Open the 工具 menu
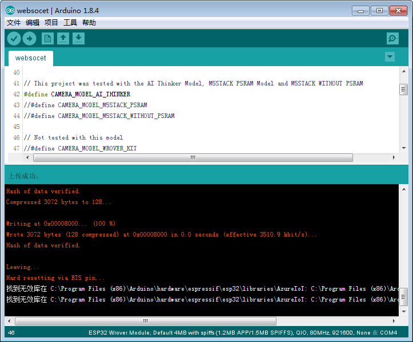413x342 pixels. (70, 23)
